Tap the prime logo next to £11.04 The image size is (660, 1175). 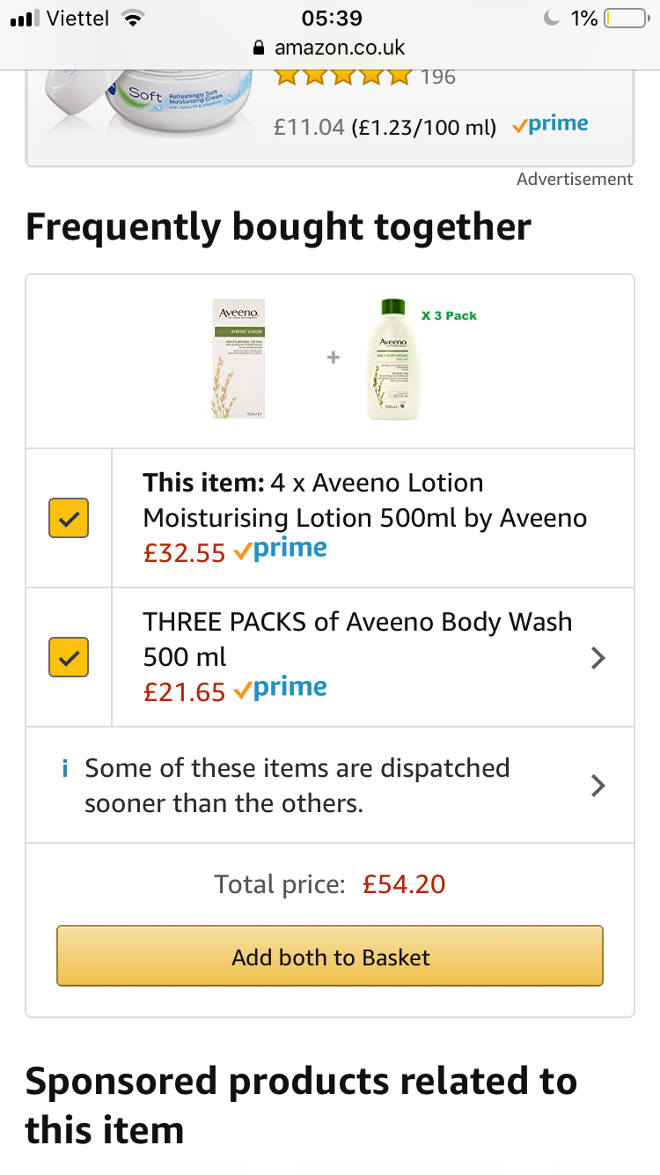(x=550, y=125)
